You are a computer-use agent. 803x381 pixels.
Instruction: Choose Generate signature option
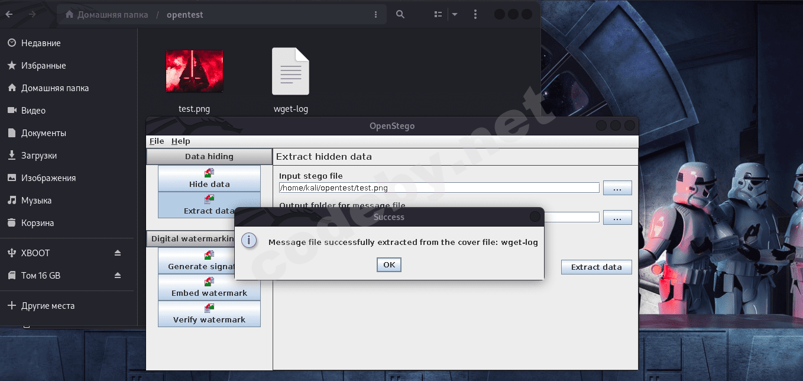click(196, 260)
